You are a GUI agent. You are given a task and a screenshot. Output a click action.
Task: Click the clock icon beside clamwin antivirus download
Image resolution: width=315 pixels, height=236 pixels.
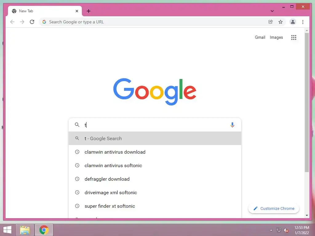tap(77, 152)
